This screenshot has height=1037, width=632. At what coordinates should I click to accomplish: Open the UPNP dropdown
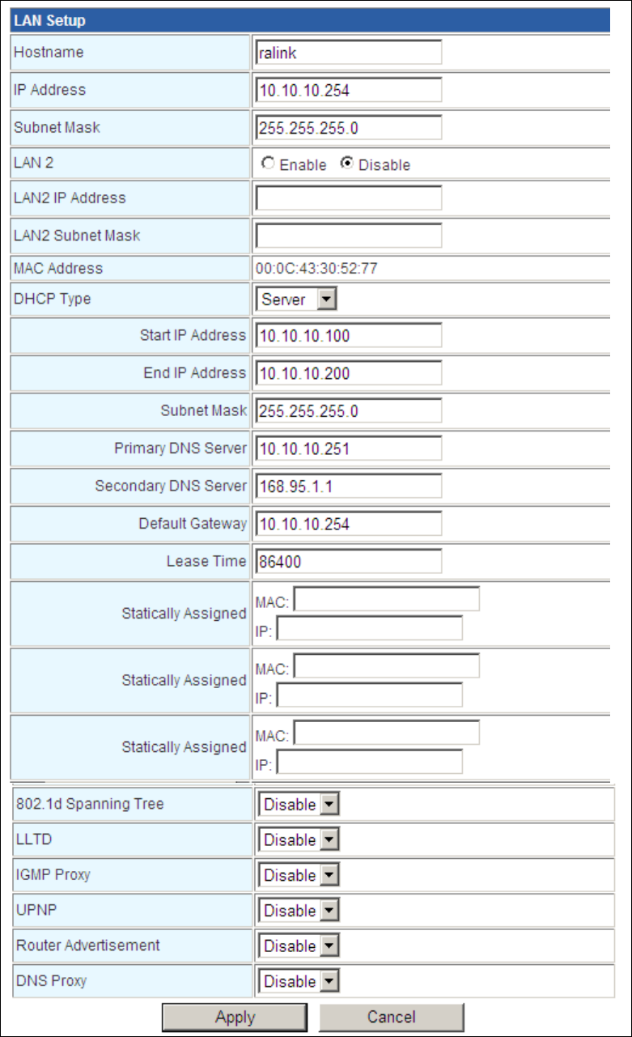[x=299, y=911]
